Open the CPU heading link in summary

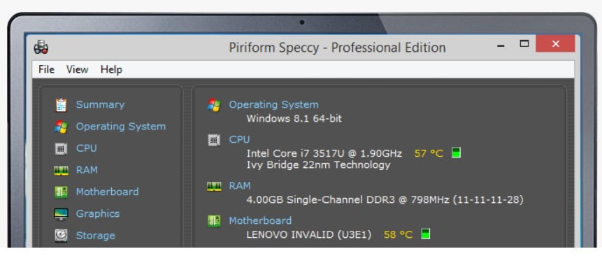tap(239, 140)
